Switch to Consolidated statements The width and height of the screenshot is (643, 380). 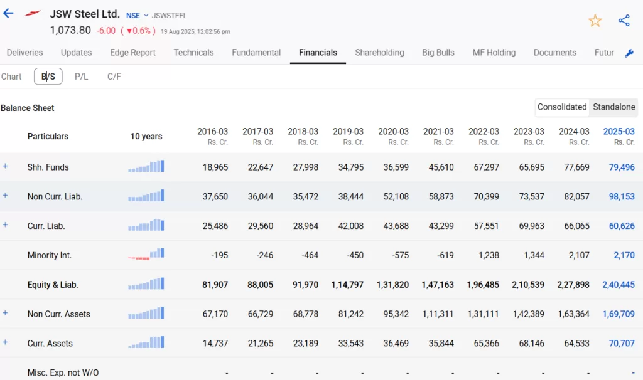(x=562, y=107)
